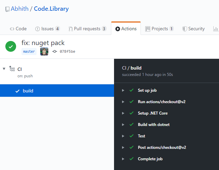Click the Insights graph icon tab
Viewport: 219px width, 170px height.
coord(215,29)
